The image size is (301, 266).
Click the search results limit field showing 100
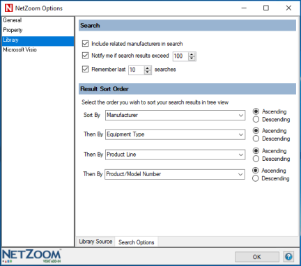click(180, 56)
